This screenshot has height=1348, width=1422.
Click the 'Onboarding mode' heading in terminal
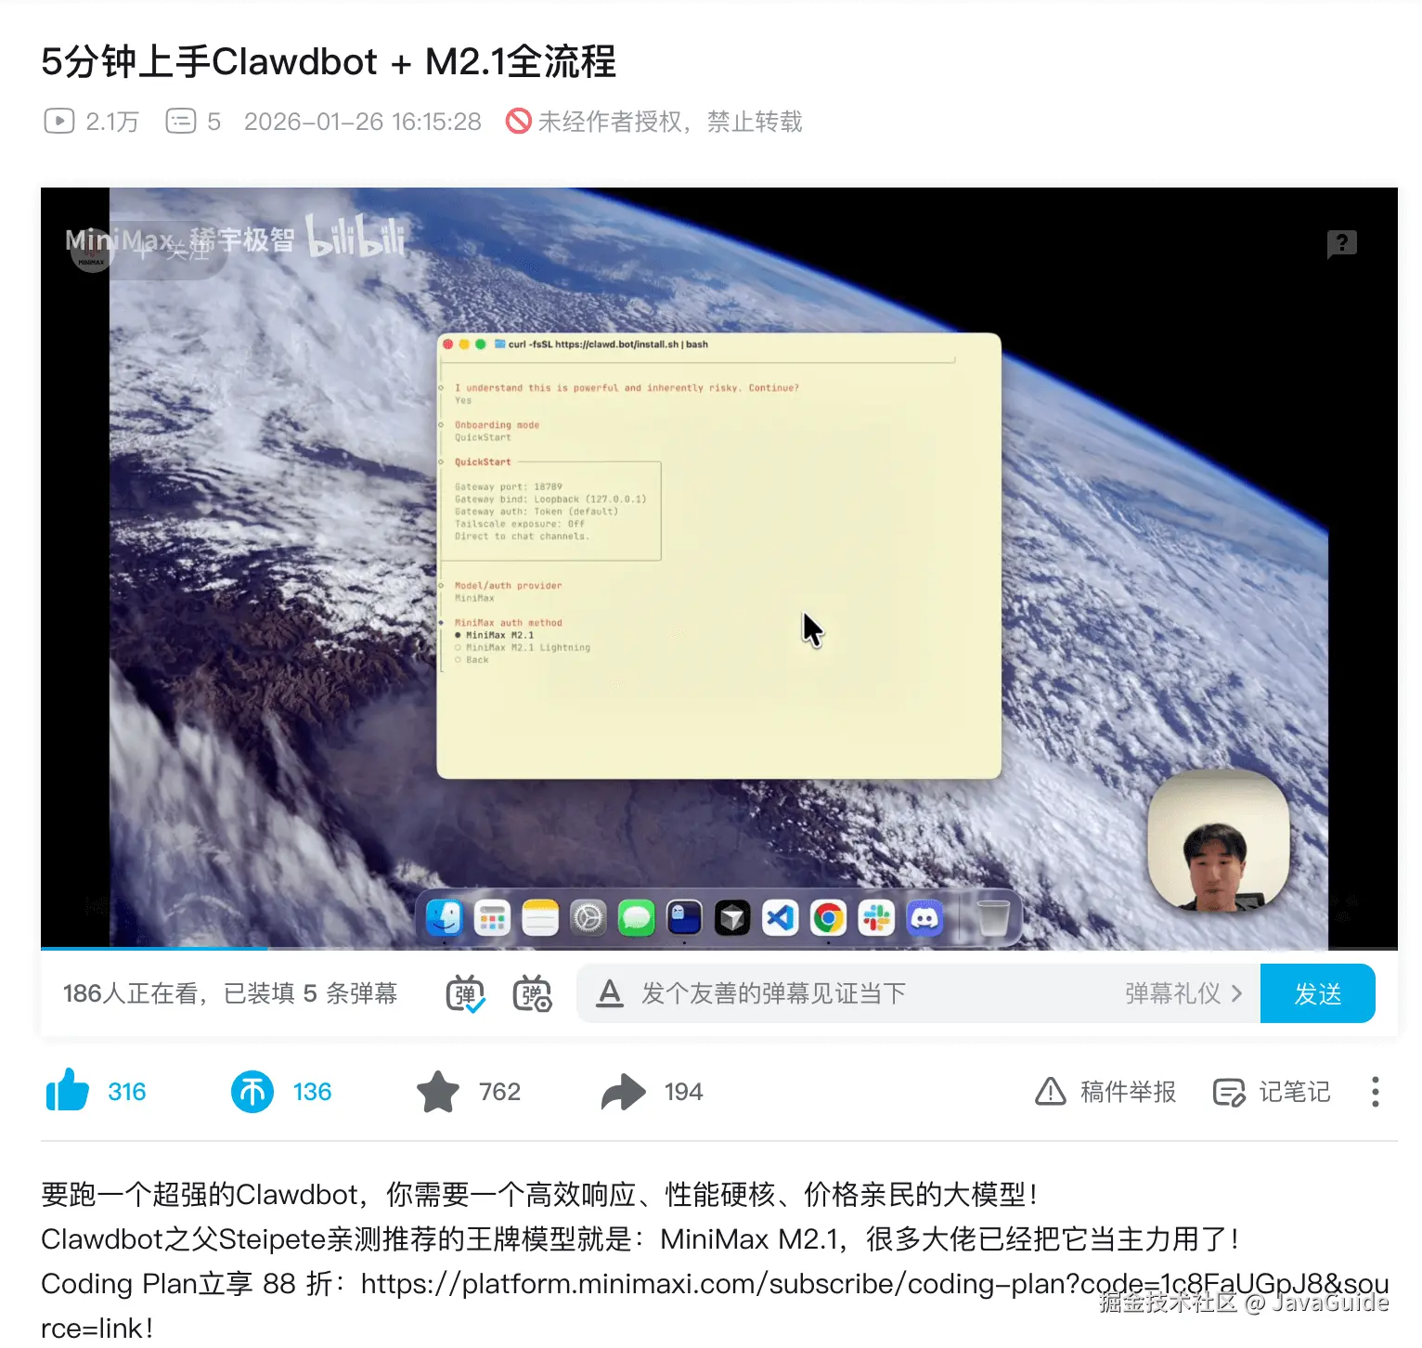[497, 424]
